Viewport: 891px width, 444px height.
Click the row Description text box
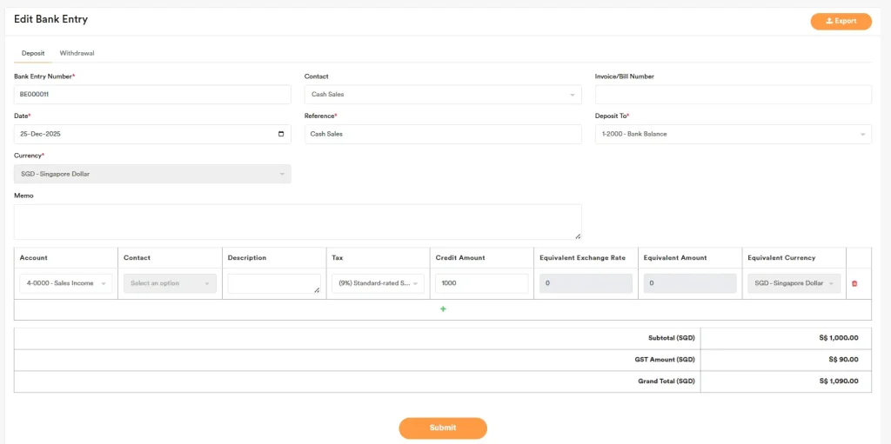[273, 283]
